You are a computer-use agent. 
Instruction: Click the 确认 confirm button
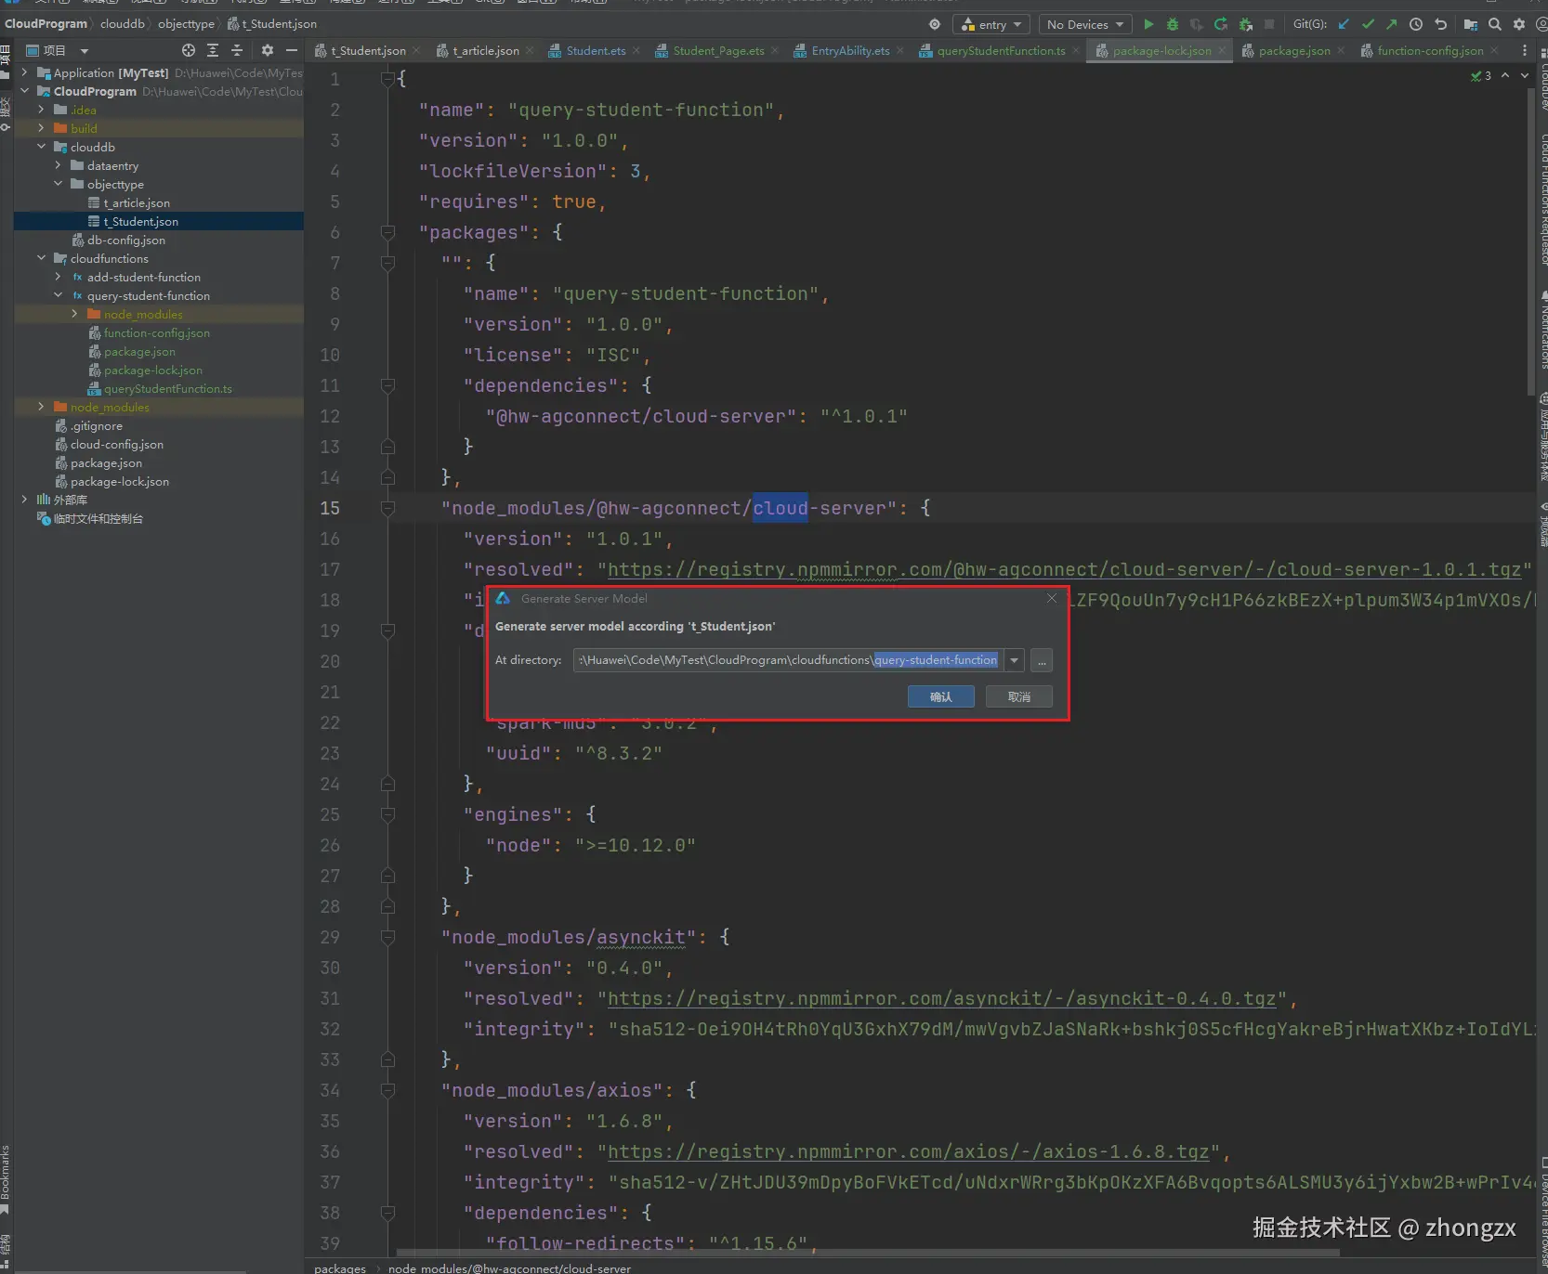(940, 696)
